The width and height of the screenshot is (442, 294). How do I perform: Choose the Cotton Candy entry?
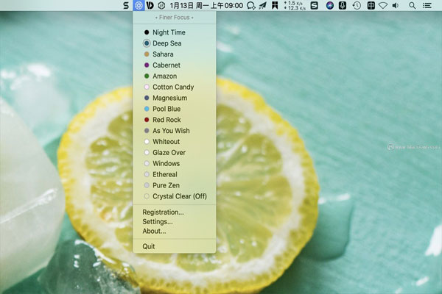click(x=172, y=87)
